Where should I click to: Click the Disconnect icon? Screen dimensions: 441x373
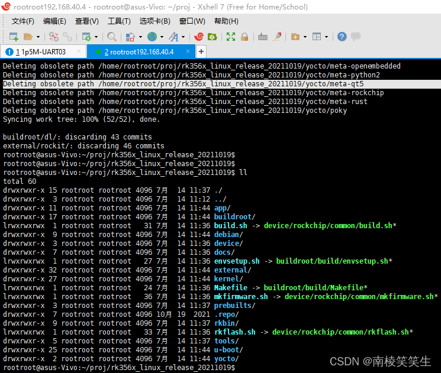[54, 37]
